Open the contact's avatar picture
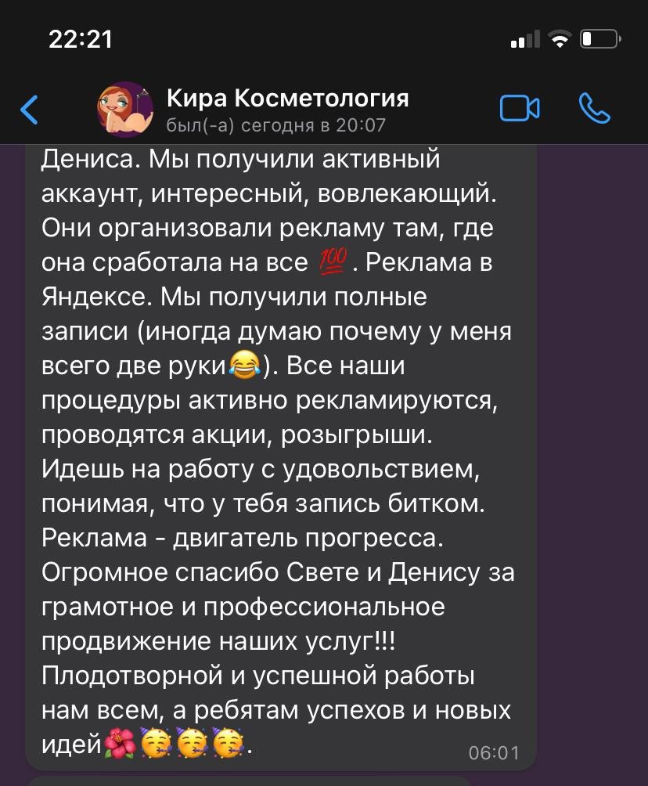648x786 pixels. [125, 110]
